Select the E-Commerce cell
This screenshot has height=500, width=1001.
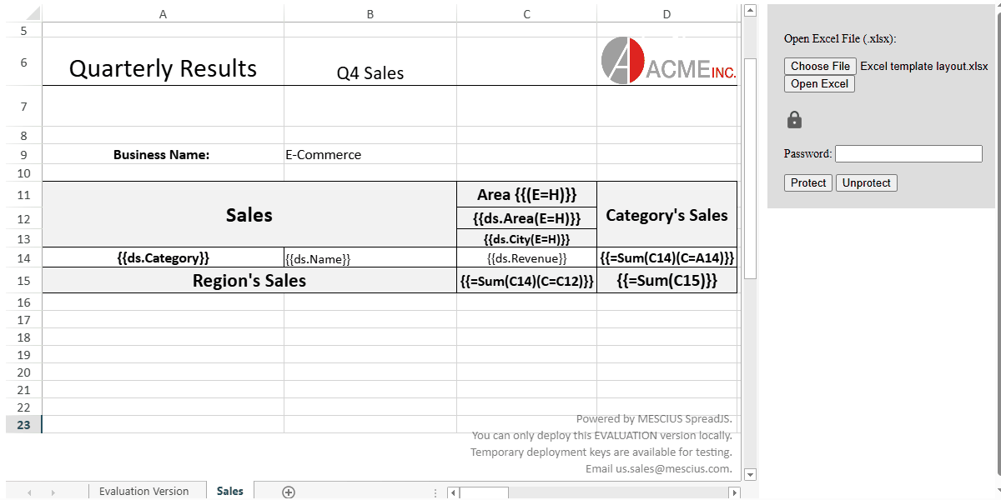(x=370, y=154)
